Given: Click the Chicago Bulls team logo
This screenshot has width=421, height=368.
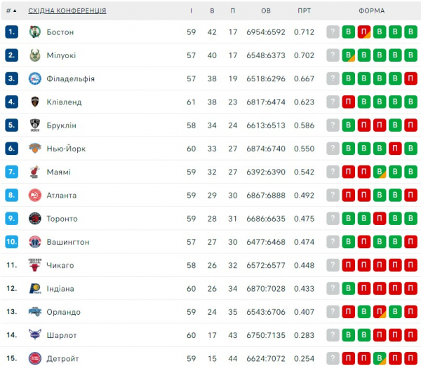Looking at the screenshot, I should tap(35, 265).
